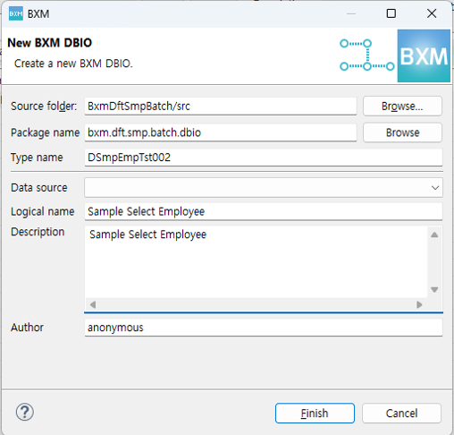Maximize the BXM dialog window

[391, 13]
